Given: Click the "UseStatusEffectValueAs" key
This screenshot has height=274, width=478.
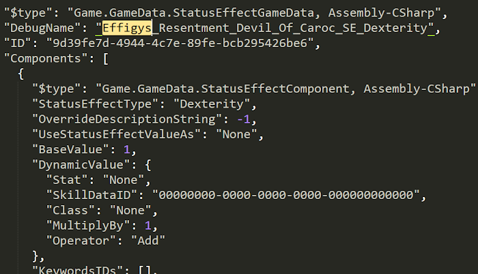Looking at the screenshot, I should click(116, 134).
